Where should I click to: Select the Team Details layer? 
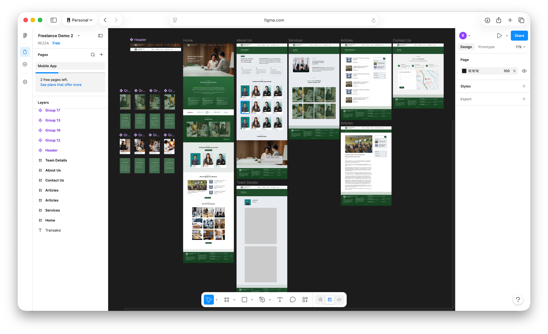(x=56, y=160)
